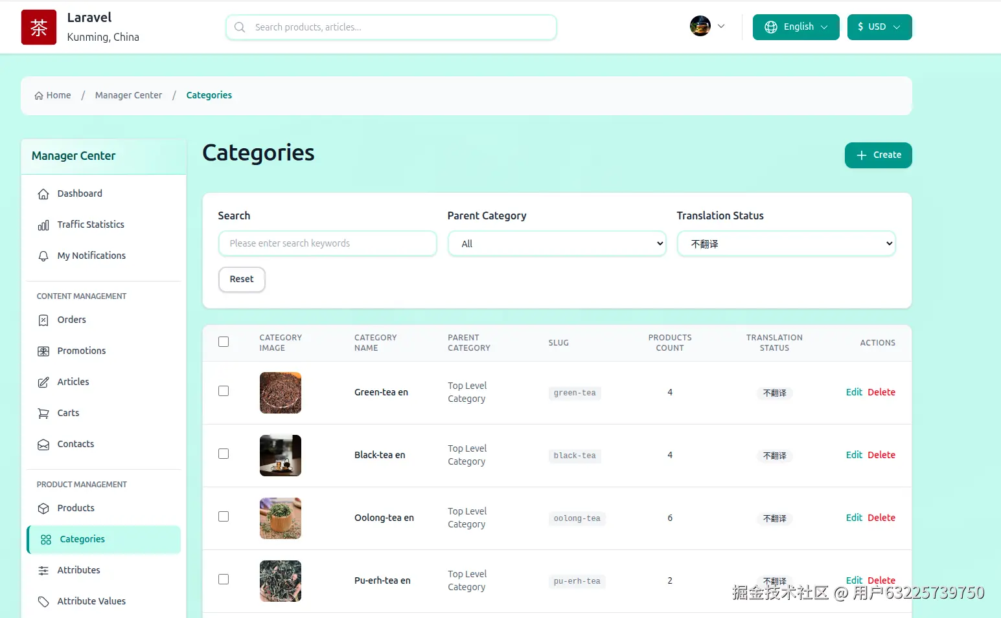Open the Black-tea category image thumbnail
Image resolution: width=1001 pixels, height=618 pixels.
(281, 456)
